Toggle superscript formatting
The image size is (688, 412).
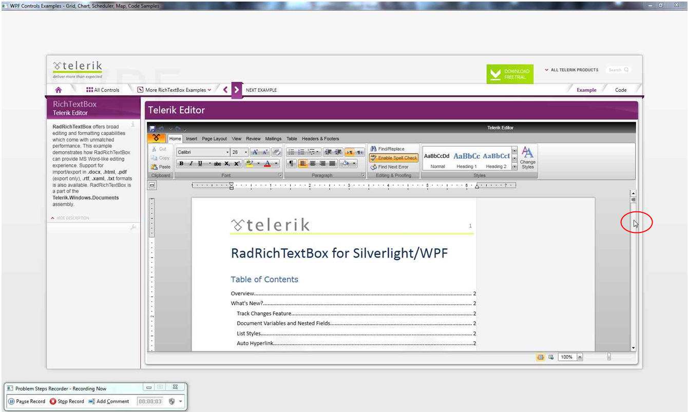237,164
